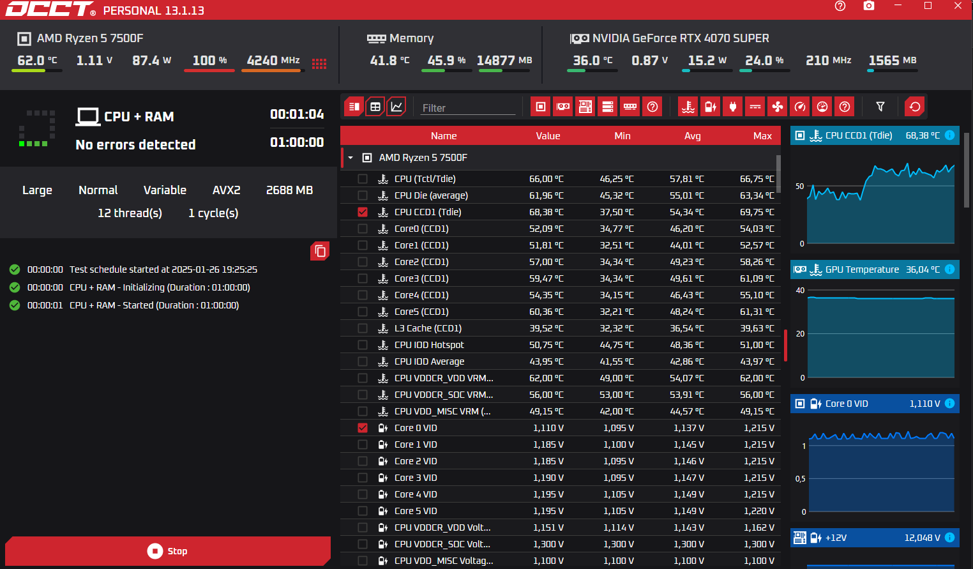Uncheck the Core 0 VID checkbox
This screenshot has height=569, width=973.
pyautogui.click(x=363, y=428)
